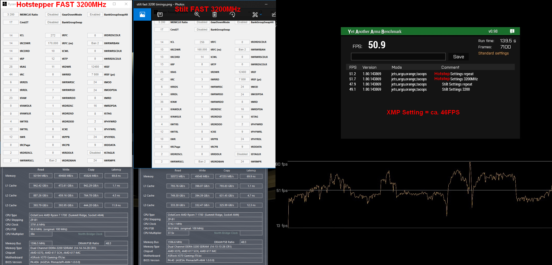552x265 pixels.
Task: Click Stilt tWR value 10 in Photos
Action: coord(162,139)
